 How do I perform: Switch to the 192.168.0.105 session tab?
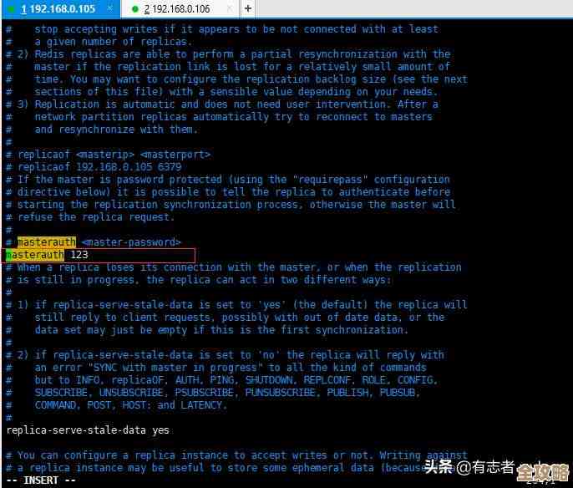[58, 9]
